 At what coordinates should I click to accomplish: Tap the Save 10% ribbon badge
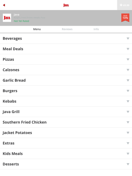click(x=125, y=18)
